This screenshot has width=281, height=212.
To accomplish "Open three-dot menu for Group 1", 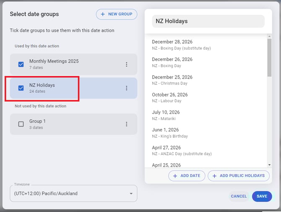I will 126,124.
